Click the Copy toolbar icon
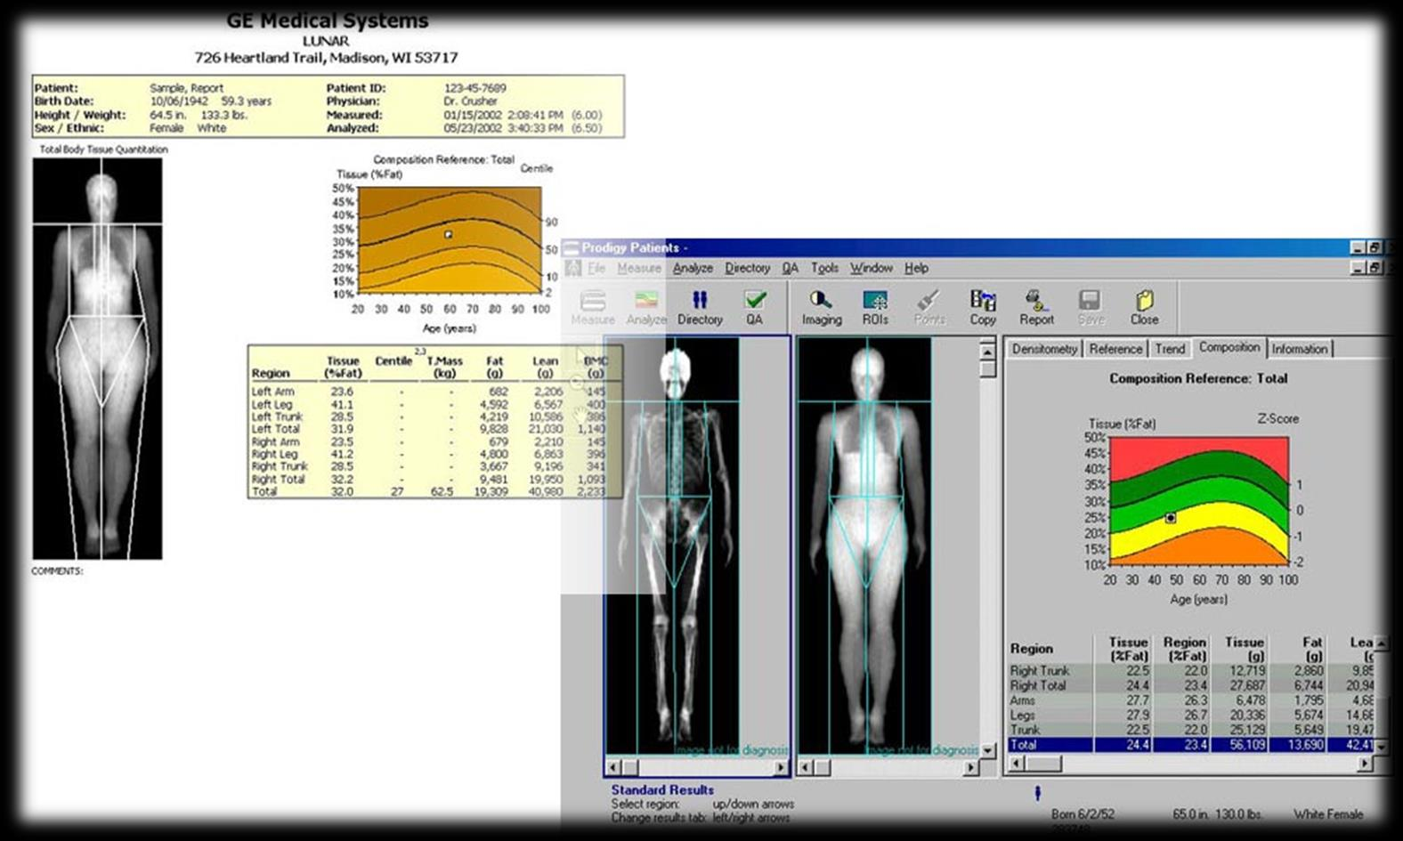 (983, 307)
